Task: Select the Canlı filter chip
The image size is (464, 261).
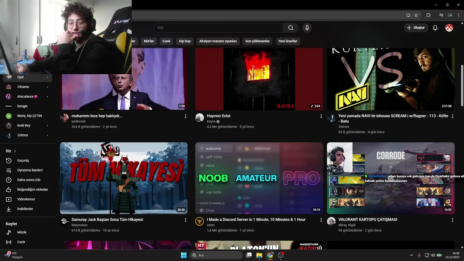Action: (166, 41)
